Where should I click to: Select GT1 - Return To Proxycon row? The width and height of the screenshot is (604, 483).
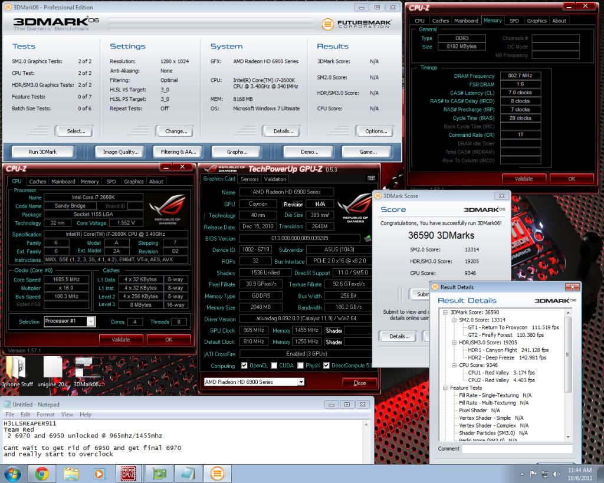tap(513, 327)
